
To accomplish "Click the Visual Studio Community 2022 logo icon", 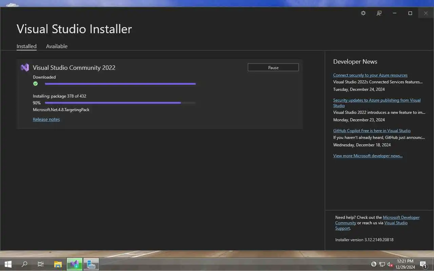I will (25, 67).
